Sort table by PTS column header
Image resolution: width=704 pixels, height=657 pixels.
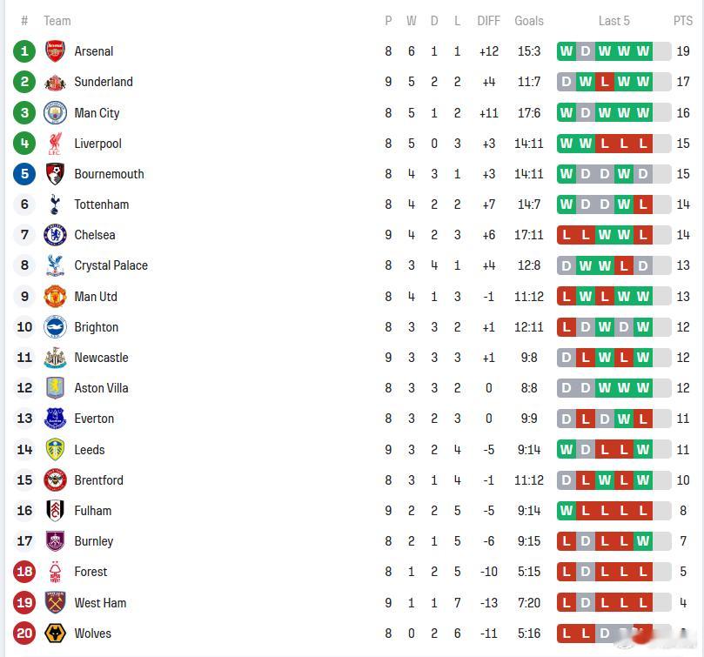pos(682,21)
